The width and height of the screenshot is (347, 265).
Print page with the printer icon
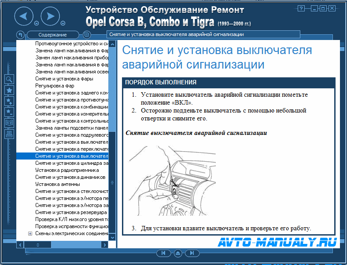click(x=9, y=134)
